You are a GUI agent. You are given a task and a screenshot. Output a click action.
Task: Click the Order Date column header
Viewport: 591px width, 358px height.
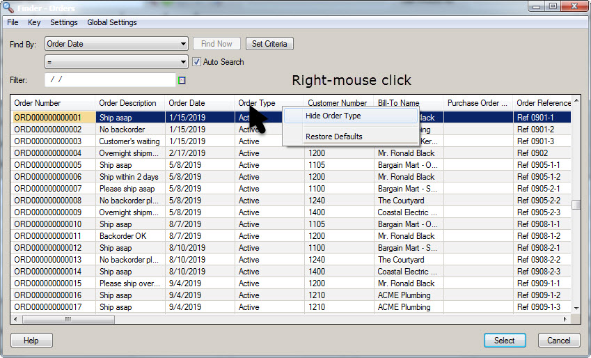pyautogui.click(x=200, y=103)
